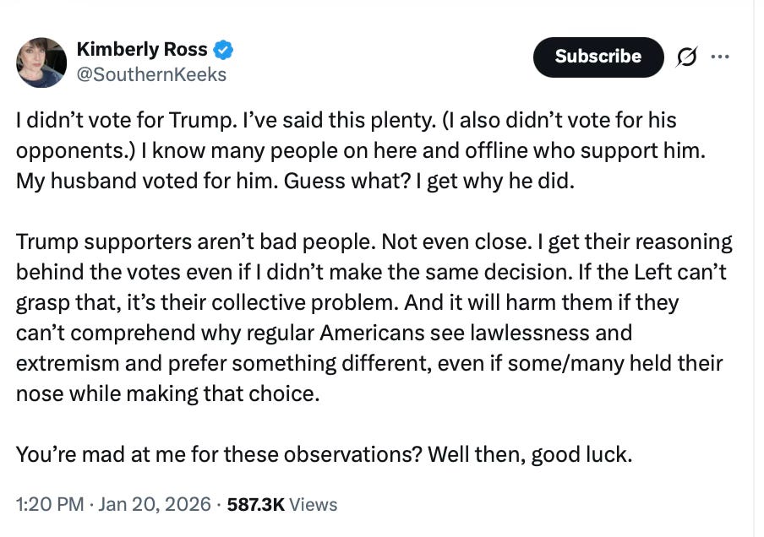
Task: Click the blue verified checkmark badge
Action: [x=223, y=50]
